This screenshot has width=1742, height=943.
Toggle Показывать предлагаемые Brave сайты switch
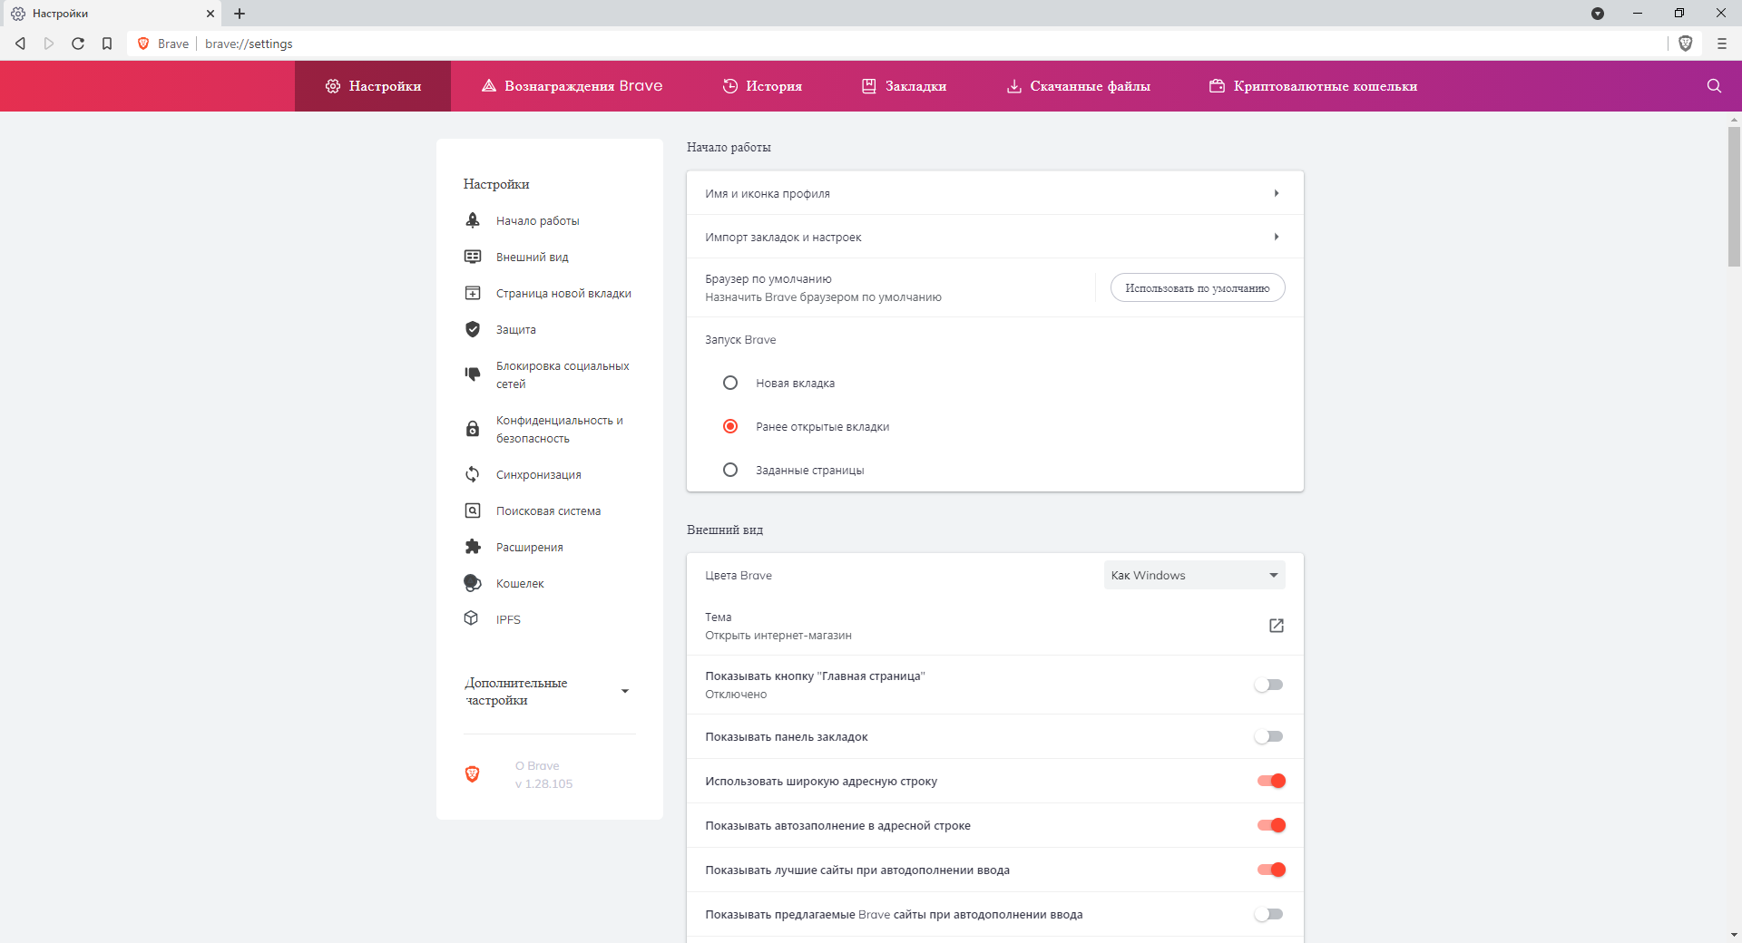[x=1269, y=914]
